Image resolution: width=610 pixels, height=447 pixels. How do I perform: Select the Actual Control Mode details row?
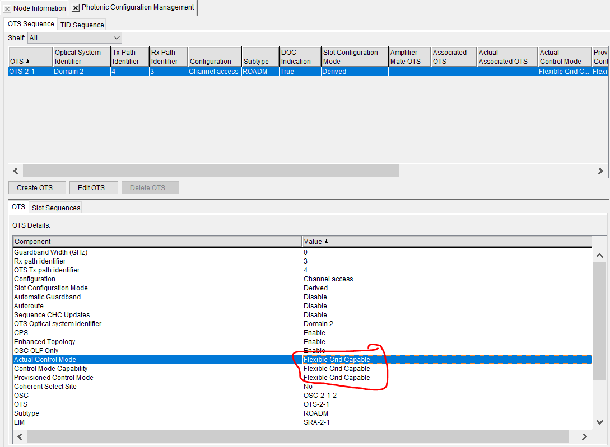[x=302, y=360]
